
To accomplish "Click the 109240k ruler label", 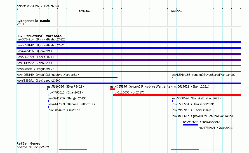I will [x=84, y=11].
